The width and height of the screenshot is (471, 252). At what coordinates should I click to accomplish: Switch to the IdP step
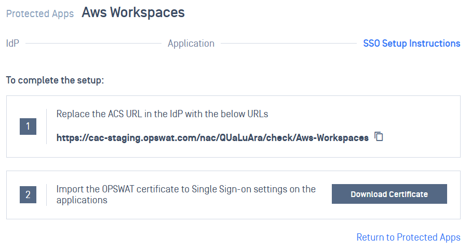(12, 44)
